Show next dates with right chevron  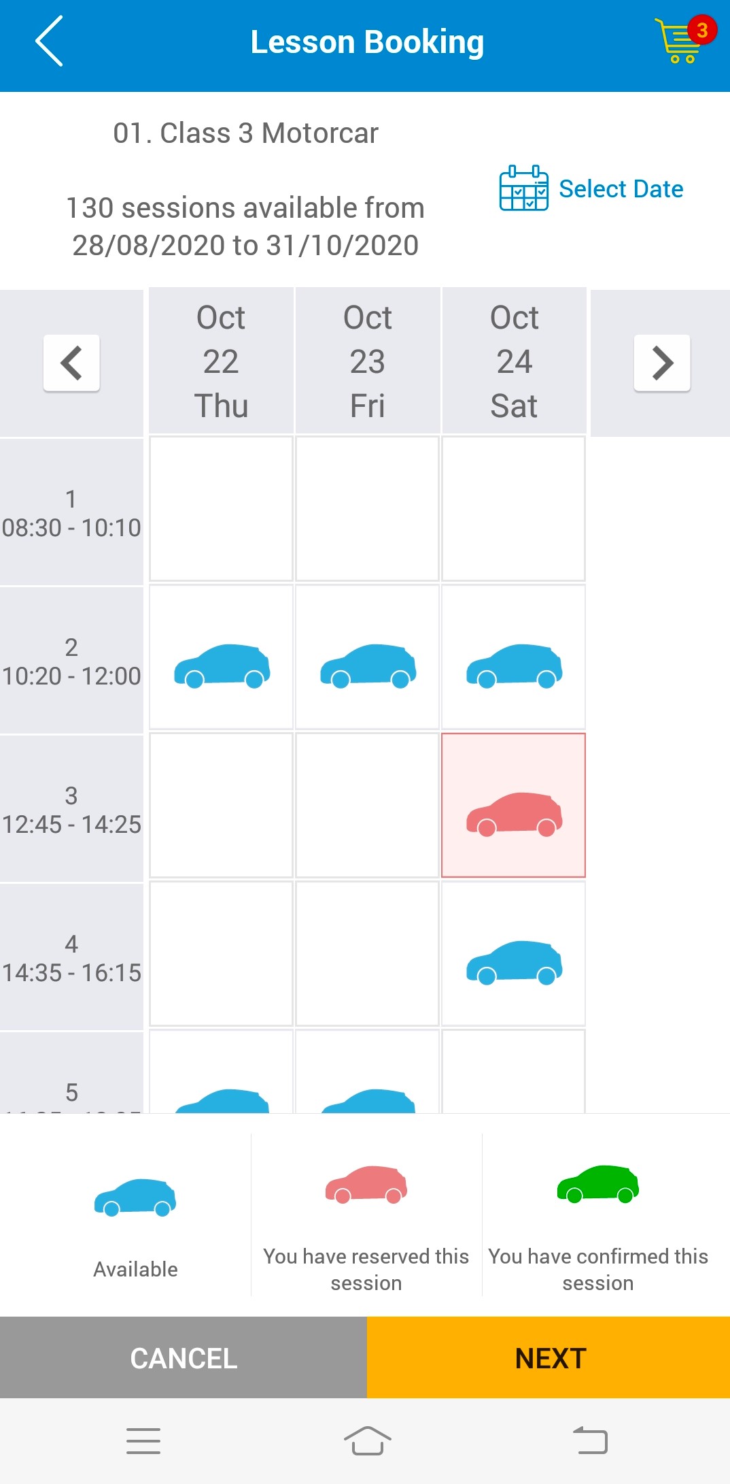click(662, 363)
